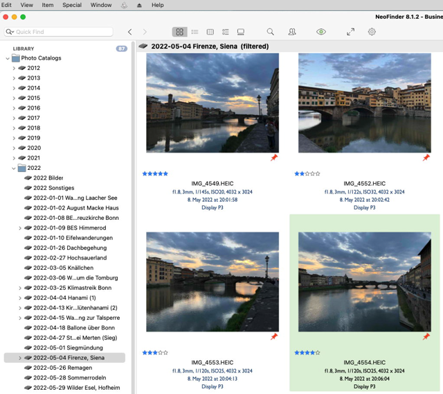The image size is (443, 394).
Task: Collapse the 2022 folder
Action: click(x=14, y=168)
